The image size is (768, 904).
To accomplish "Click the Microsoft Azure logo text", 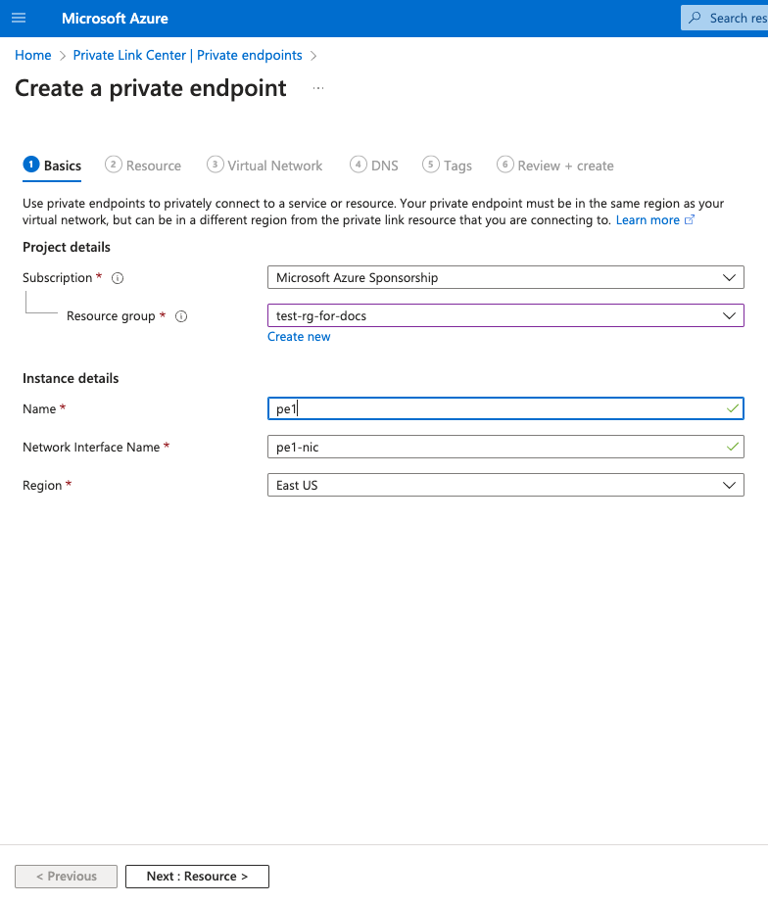I will 115,18.
